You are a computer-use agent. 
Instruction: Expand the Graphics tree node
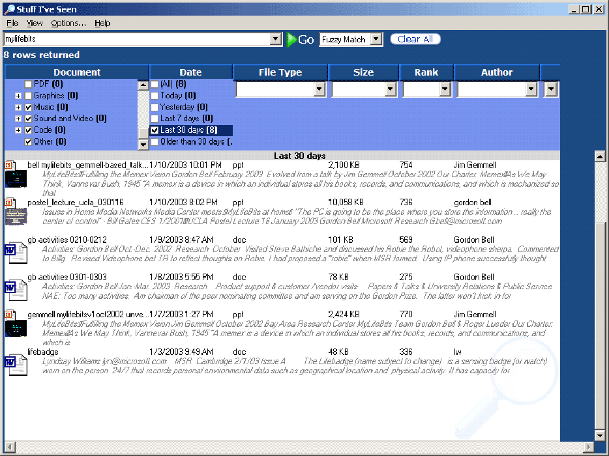pos(18,96)
